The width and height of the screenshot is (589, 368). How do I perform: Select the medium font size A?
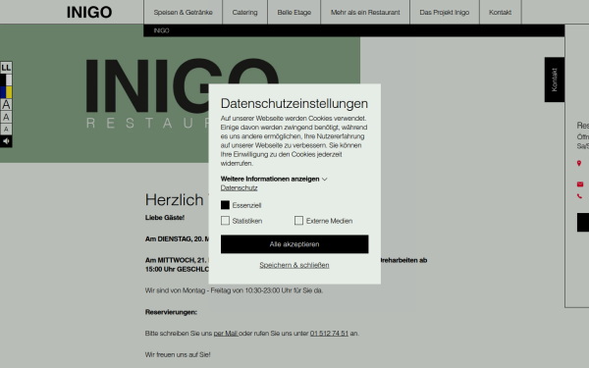tap(6, 117)
